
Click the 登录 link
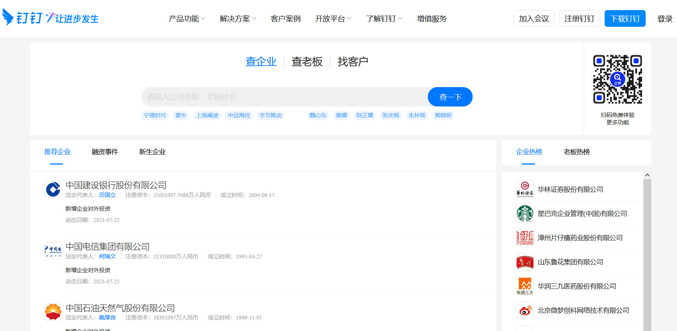click(x=665, y=19)
